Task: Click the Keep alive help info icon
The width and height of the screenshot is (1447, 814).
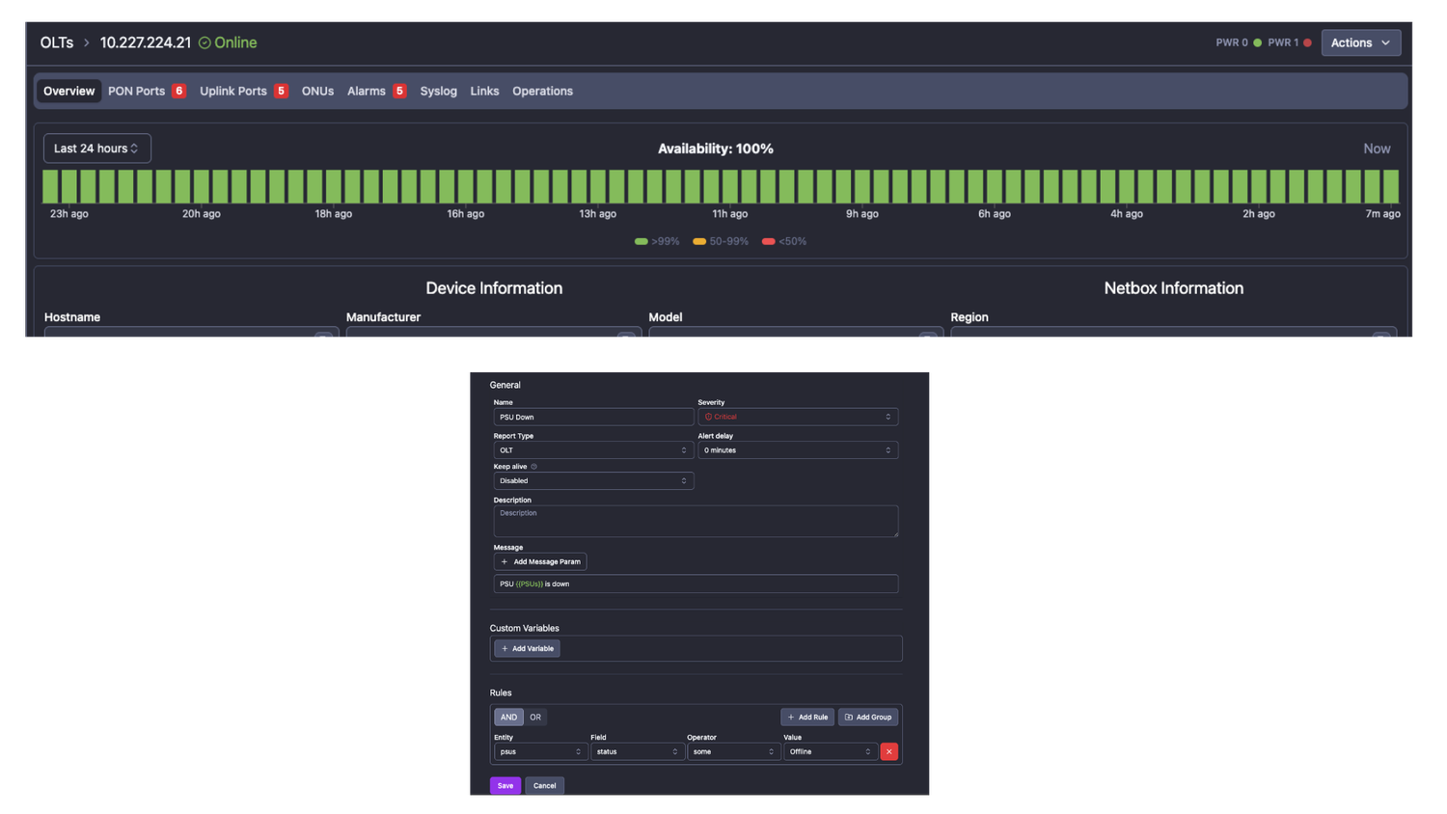Action: click(533, 467)
